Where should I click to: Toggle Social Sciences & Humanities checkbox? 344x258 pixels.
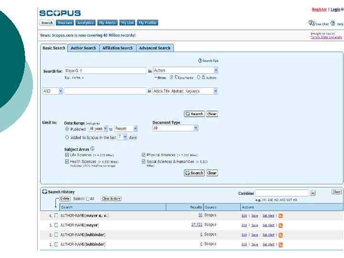tap(143, 161)
